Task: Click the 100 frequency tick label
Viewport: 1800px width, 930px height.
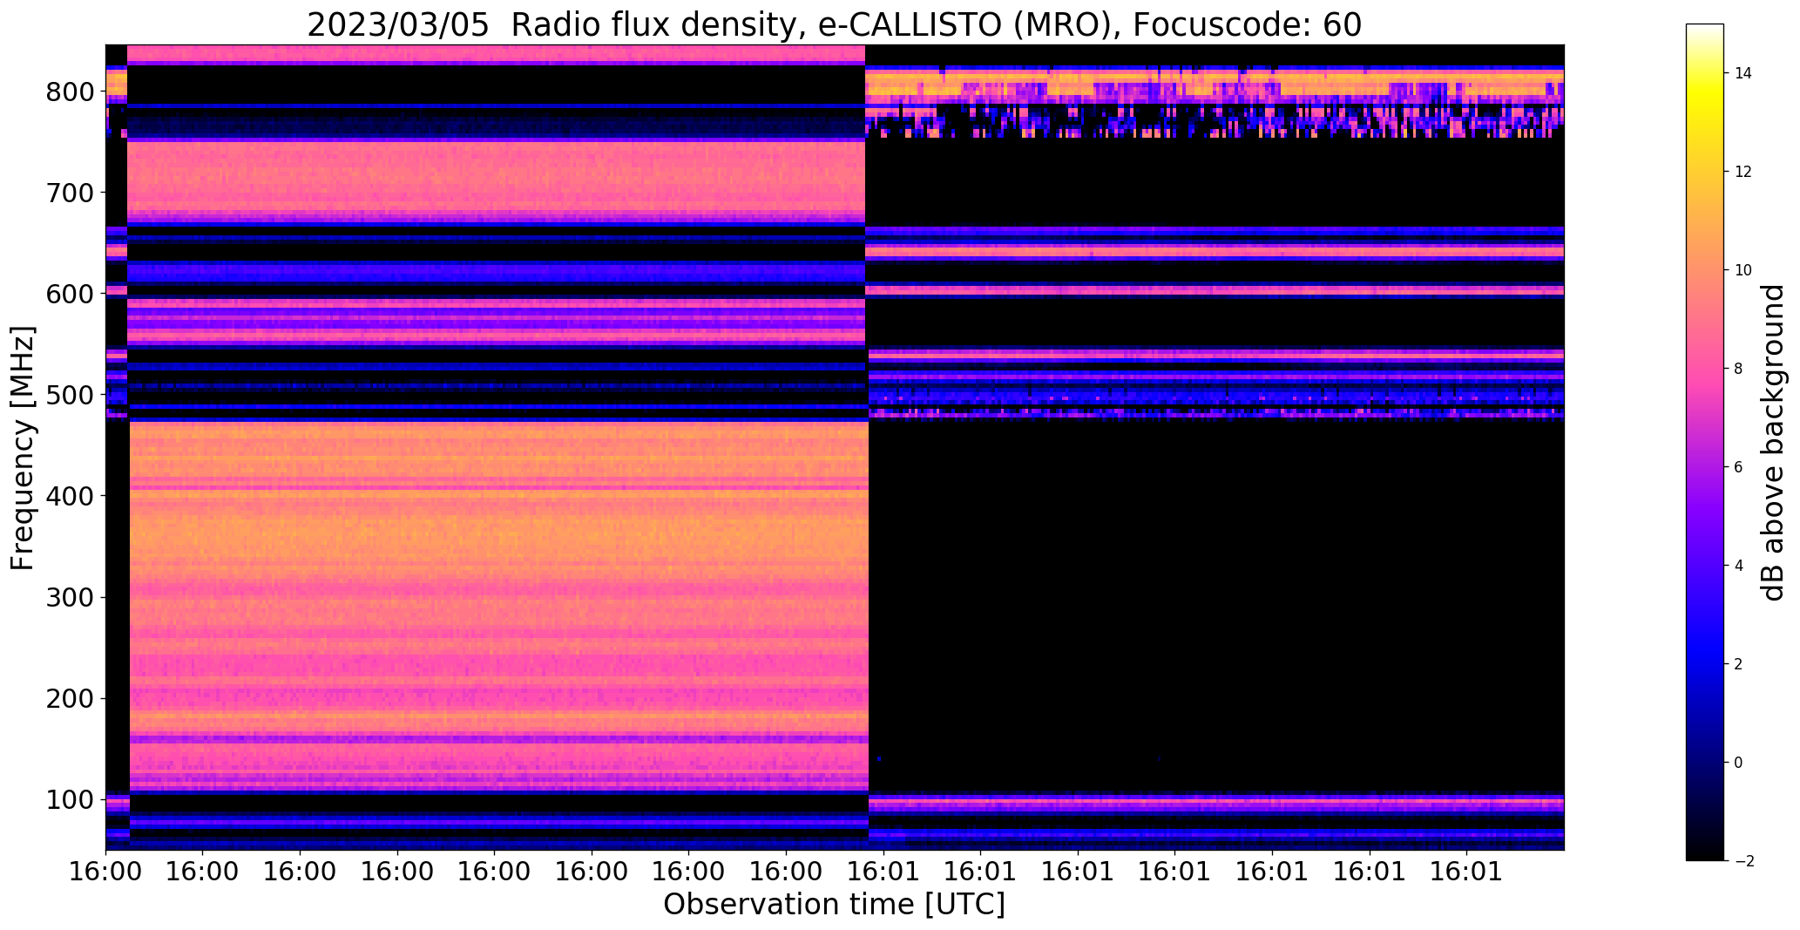Action: [69, 799]
